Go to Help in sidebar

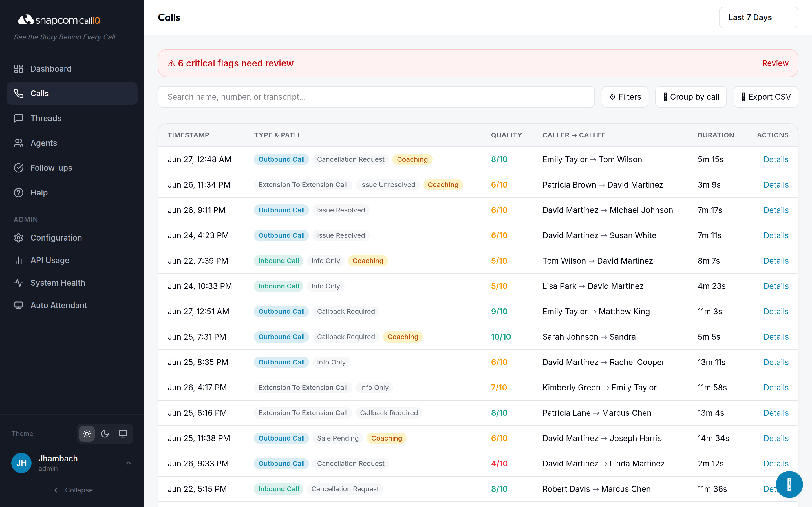[x=72, y=193]
